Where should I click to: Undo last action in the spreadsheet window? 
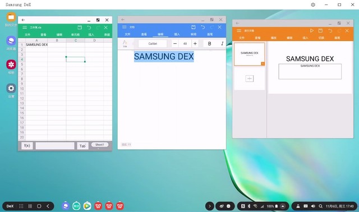[89, 27]
